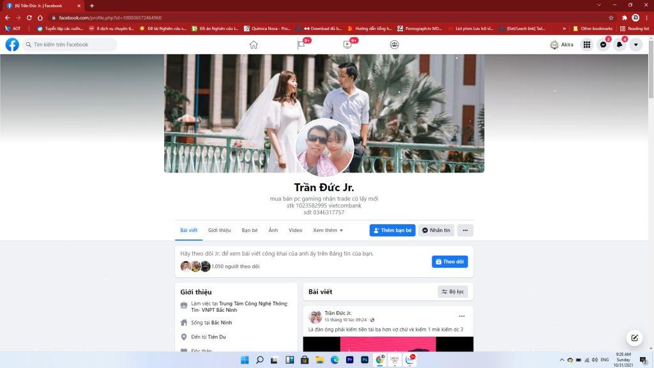Click the Theo dõi follow button
This screenshot has height=368, width=654.
pyautogui.click(x=450, y=261)
